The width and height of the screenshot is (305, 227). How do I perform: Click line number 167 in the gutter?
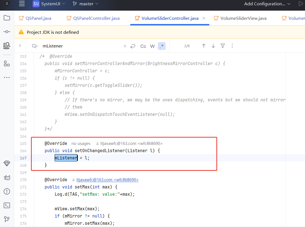coord(23,158)
